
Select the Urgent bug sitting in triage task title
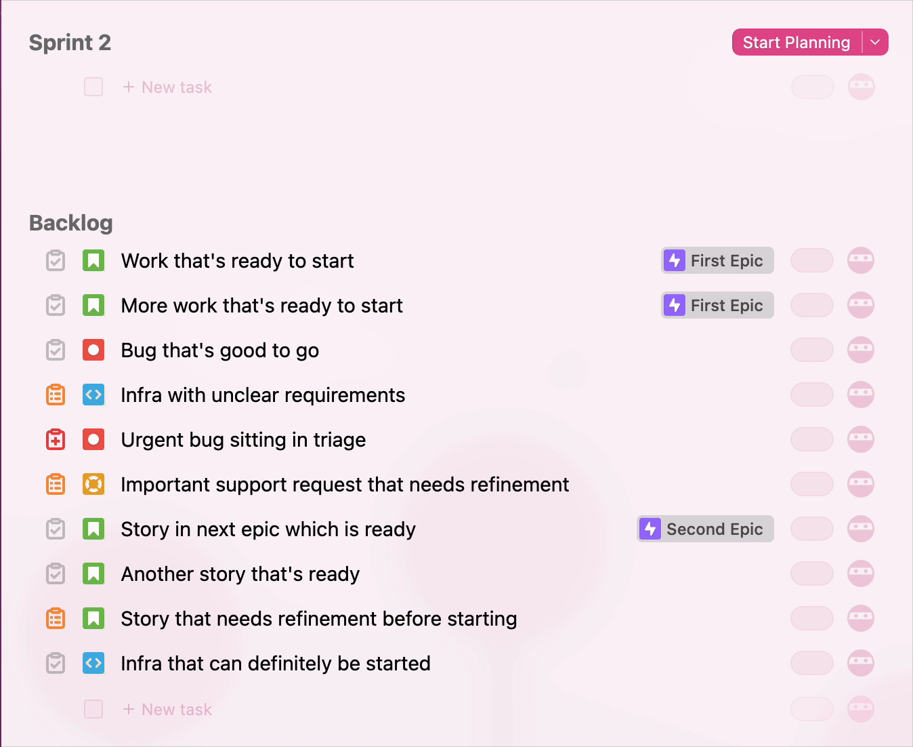click(x=243, y=440)
